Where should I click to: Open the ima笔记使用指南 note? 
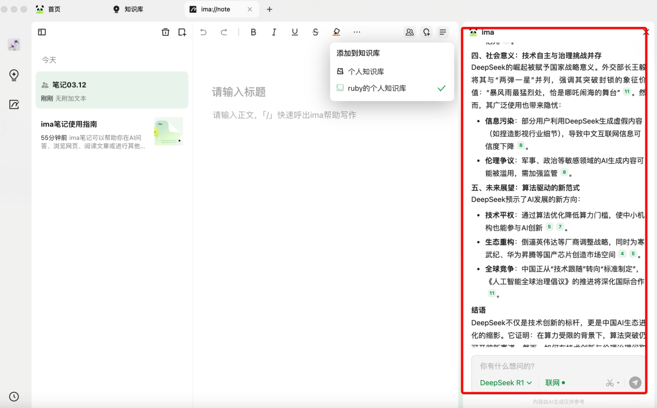point(112,134)
